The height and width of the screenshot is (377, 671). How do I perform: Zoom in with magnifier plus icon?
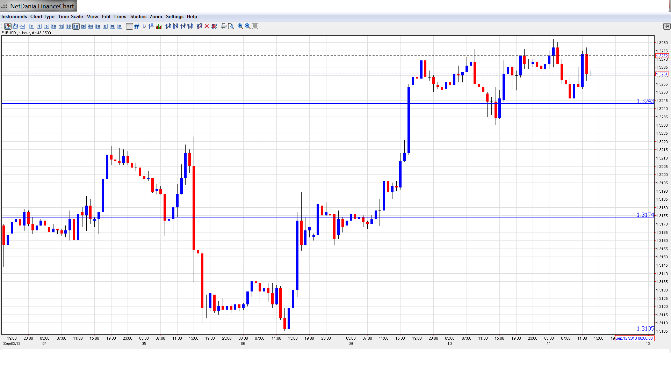coord(240,26)
